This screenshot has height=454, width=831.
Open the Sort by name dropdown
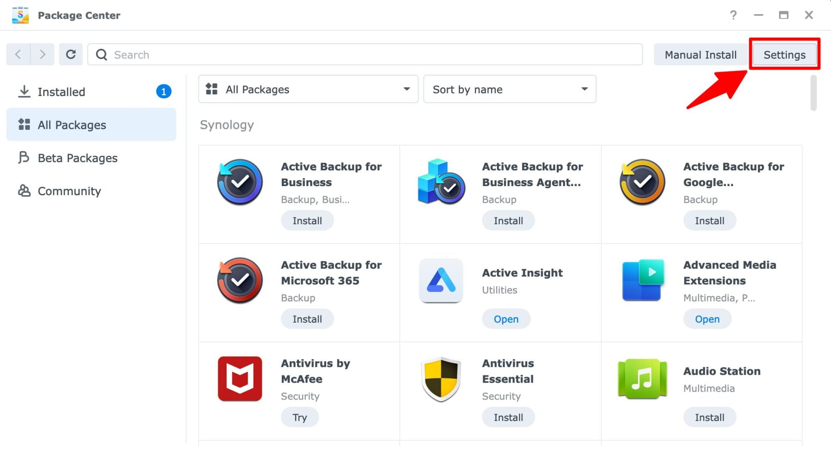(x=509, y=89)
